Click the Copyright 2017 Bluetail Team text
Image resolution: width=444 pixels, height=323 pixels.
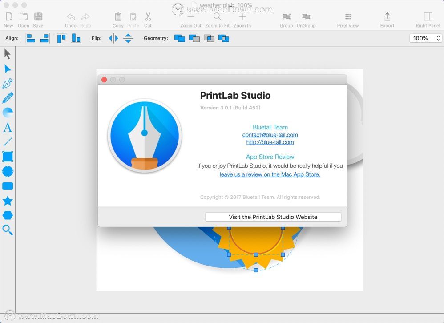[x=260, y=197]
